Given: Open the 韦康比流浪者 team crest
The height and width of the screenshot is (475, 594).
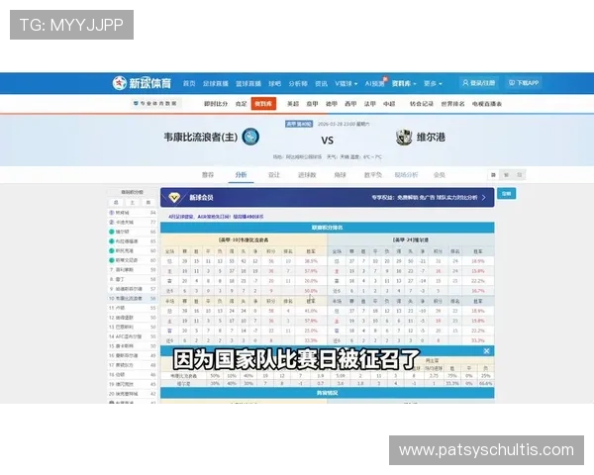Looking at the screenshot, I should coord(250,137).
